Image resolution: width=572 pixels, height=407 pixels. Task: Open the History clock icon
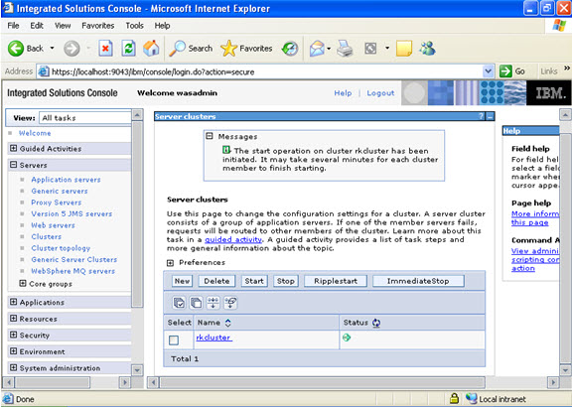[290, 48]
